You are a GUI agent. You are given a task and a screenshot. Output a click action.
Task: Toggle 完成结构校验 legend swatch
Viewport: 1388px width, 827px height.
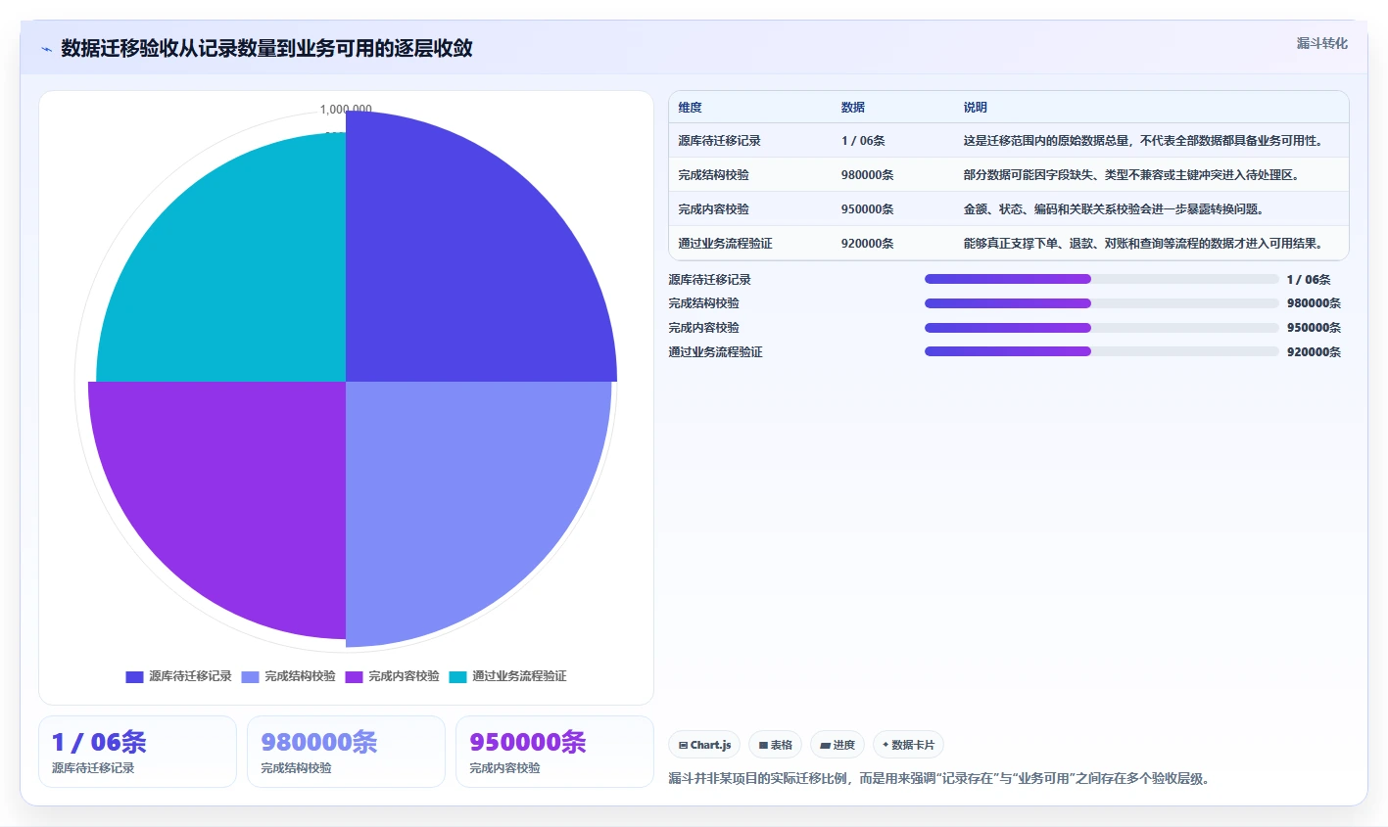coord(250,676)
